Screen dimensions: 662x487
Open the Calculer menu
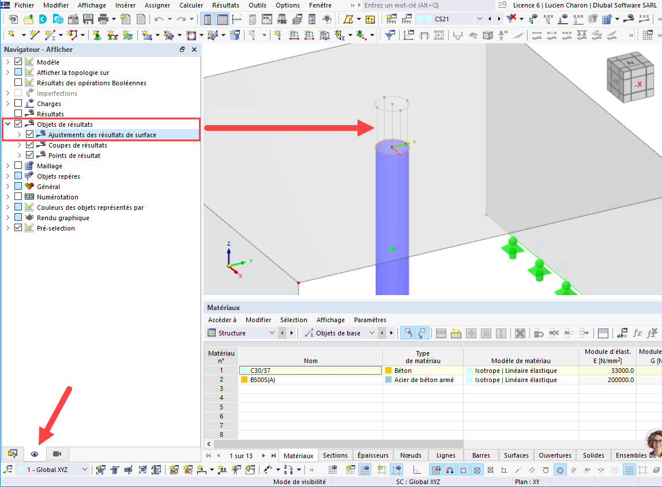[191, 5]
